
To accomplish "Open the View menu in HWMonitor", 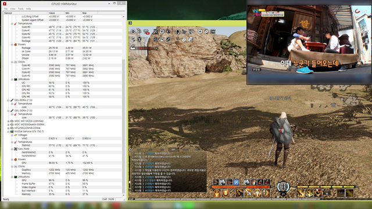I will [x=13, y=9].
